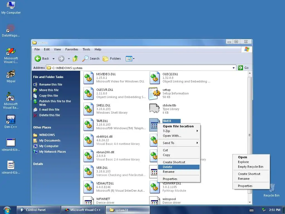Click the Forward arrow icon in toolbar

[61, 59]
